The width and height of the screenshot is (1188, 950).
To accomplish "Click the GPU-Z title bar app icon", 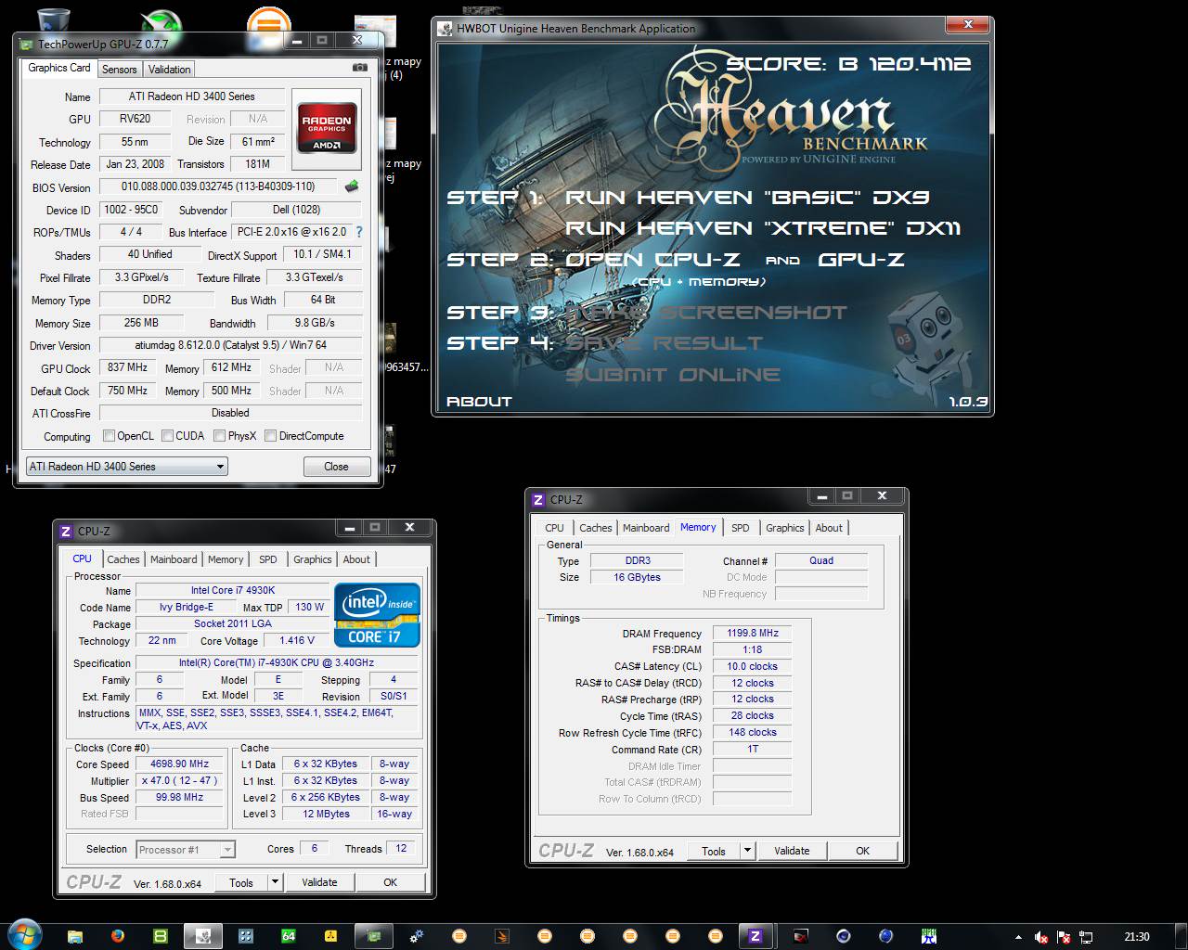I will point(26,44).
